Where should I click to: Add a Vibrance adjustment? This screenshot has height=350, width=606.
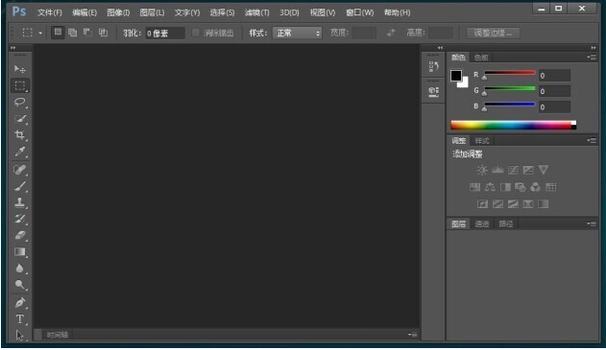(543, 170)
